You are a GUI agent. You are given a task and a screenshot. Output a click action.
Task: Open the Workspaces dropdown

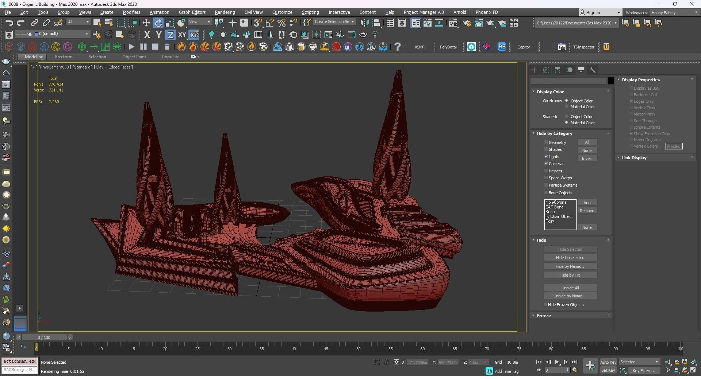(x=674, y=13)
